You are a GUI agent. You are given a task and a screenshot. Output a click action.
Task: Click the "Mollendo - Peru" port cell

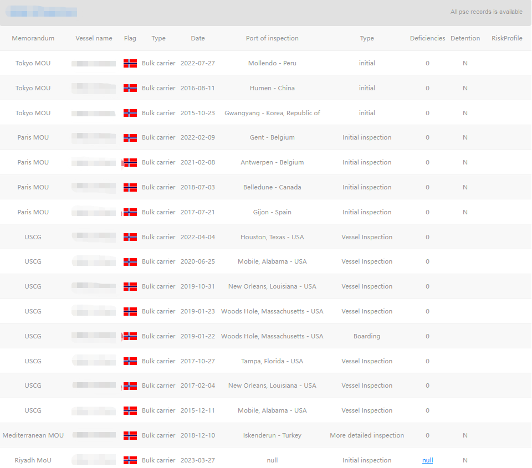(x=272, y=63)
